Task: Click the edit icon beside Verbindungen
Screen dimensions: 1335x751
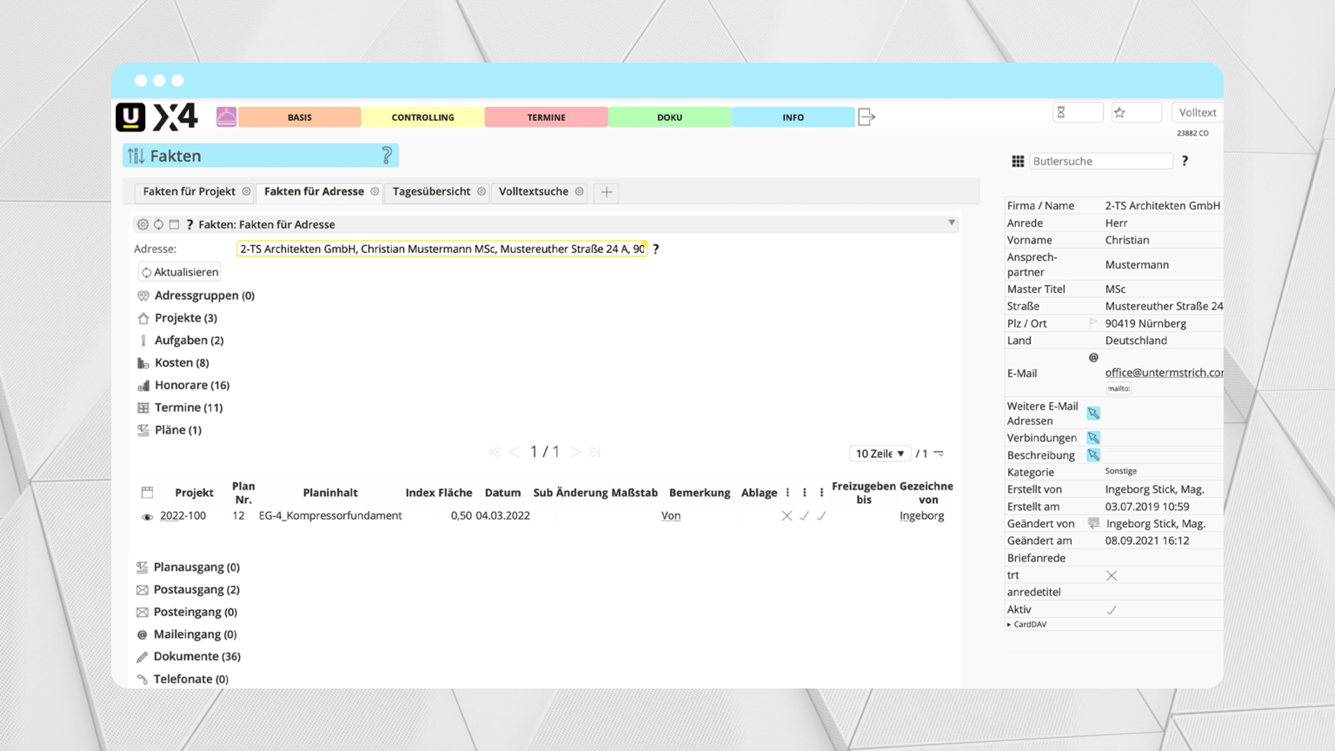Action: coord(1093,438)
